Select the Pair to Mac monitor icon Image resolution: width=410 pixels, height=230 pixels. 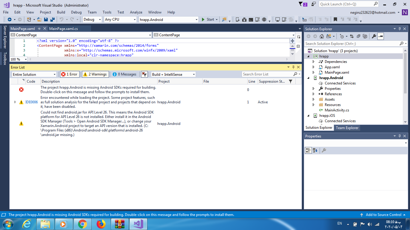coord(278,19)
